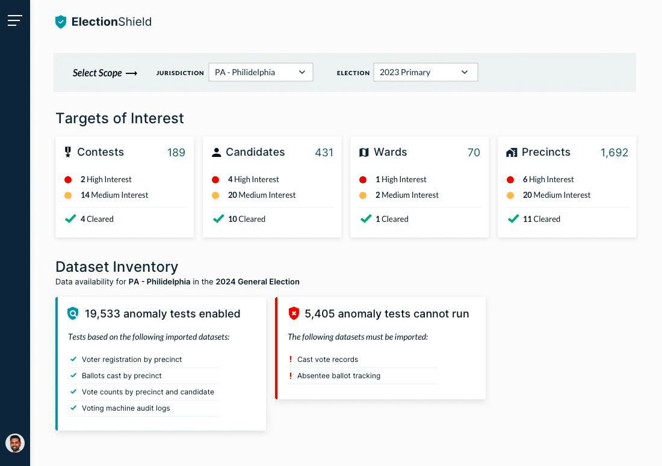This screenshot has height=466, width=662.
Task: Click the red dot beside 4 High Interest
Action: tap(215, 180)
